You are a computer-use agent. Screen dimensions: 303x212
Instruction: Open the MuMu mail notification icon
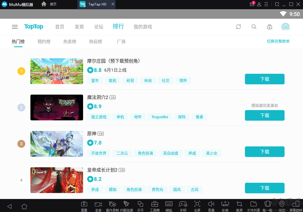[252, 4]
